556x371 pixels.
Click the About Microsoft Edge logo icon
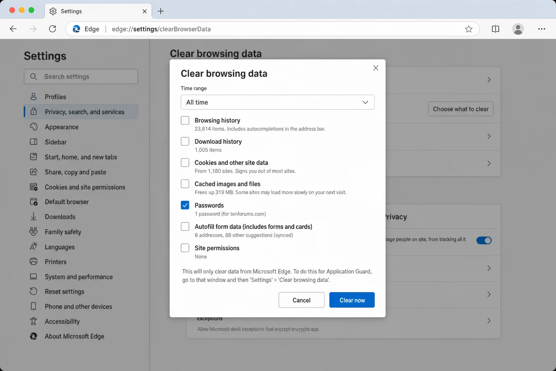[x=34, y=336]
